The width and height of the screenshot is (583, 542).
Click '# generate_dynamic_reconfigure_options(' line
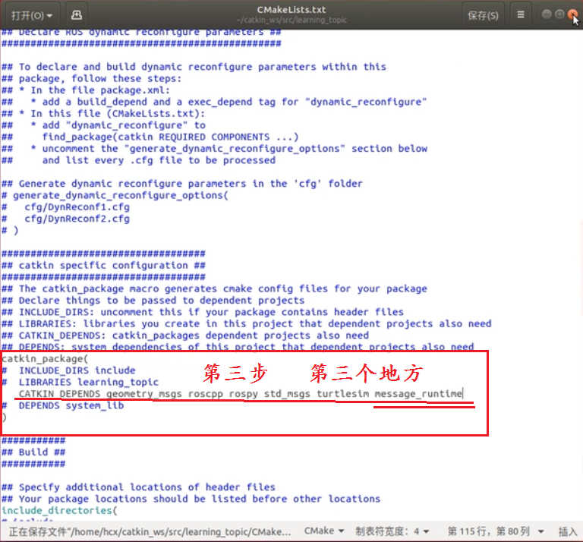[x=115, y=195]
